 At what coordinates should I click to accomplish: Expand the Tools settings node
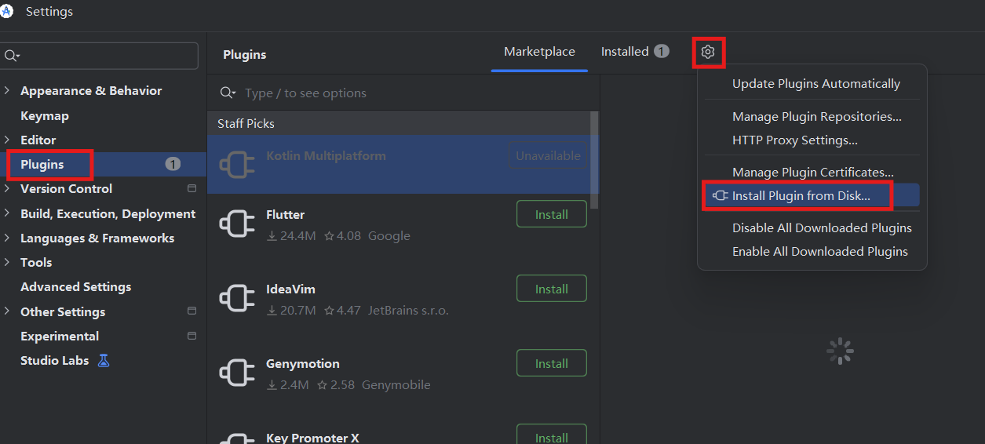click(7, 262)
